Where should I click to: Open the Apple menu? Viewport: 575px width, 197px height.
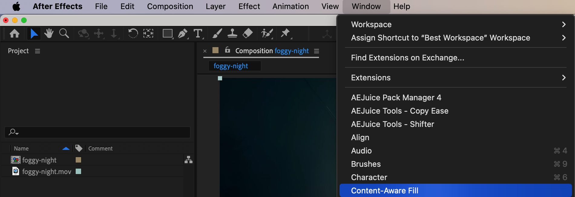(16, 6)
